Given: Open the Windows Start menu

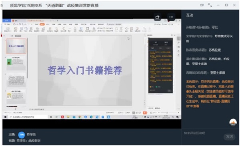Looking at the screenshot, I should pos(5,117).
